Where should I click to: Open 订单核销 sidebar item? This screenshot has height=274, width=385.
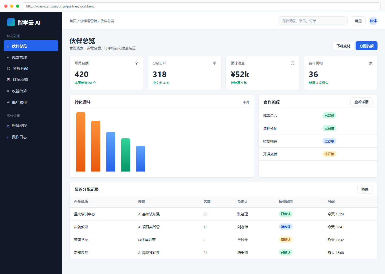31,80
